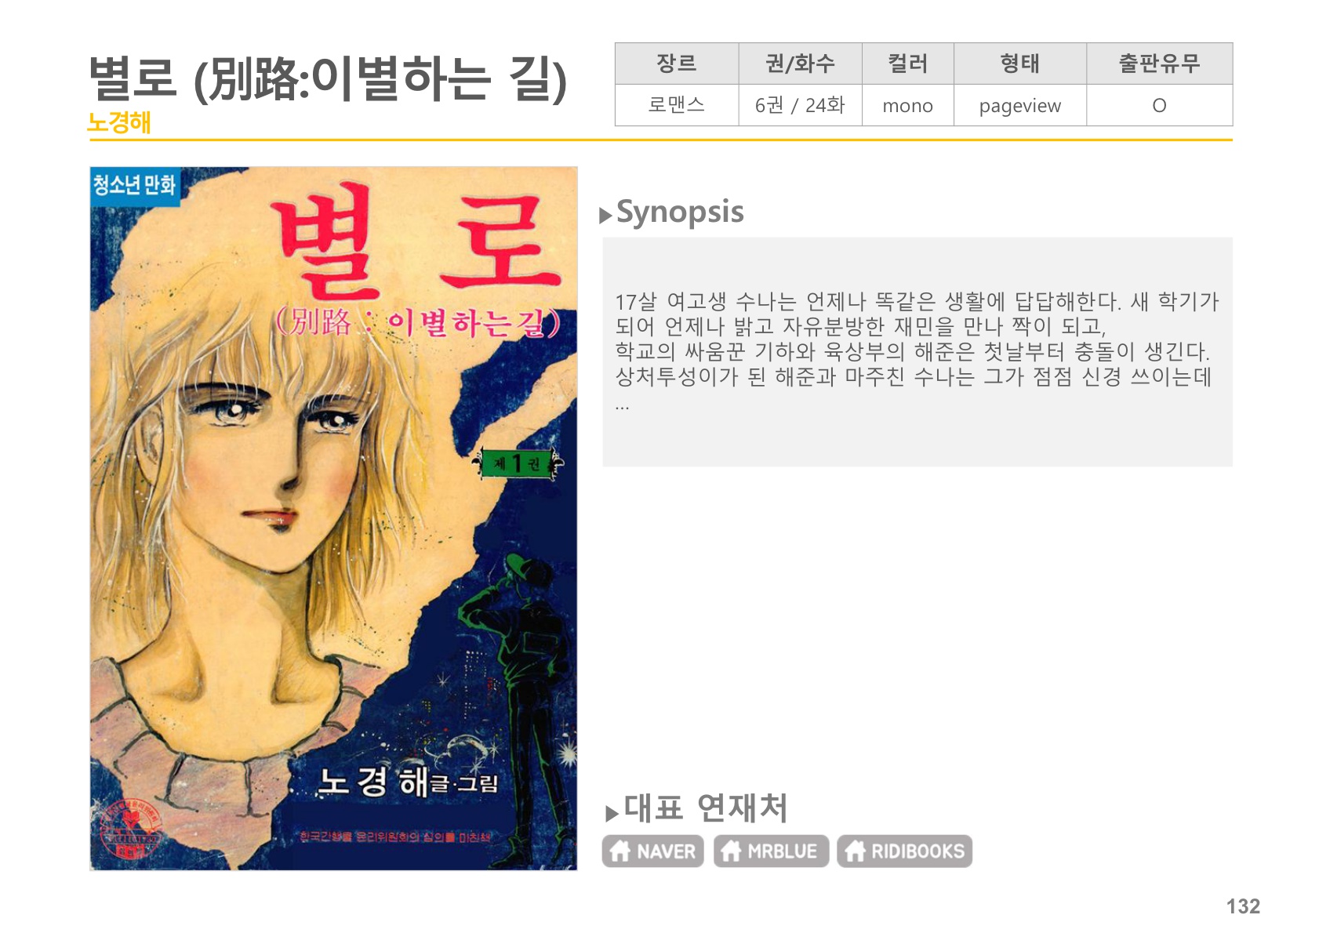Click the synopsis text box

(x=917, y=352)
